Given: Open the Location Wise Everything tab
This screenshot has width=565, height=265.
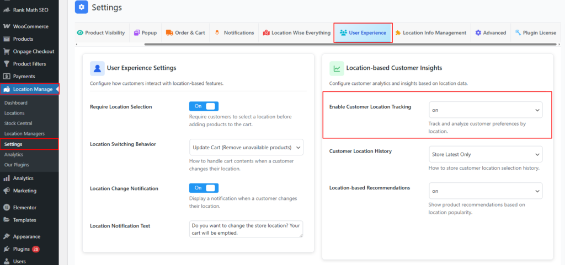Looking at the screenshot, I should point(297,33).
